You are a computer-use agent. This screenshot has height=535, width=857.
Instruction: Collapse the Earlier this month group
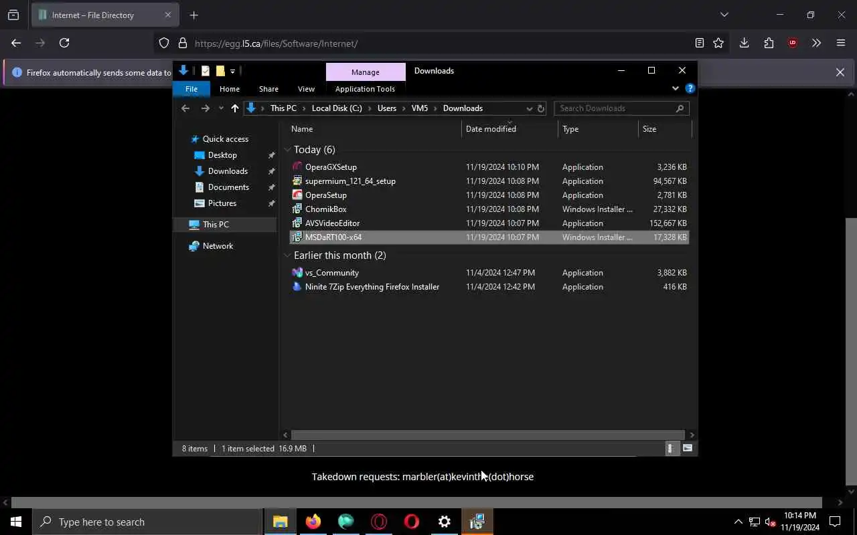tap(287, 255)
